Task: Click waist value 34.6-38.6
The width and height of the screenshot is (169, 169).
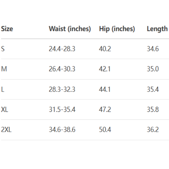Action: coord(62,130)
